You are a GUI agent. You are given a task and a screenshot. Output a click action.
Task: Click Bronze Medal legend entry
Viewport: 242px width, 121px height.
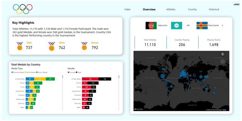[18, 72]
